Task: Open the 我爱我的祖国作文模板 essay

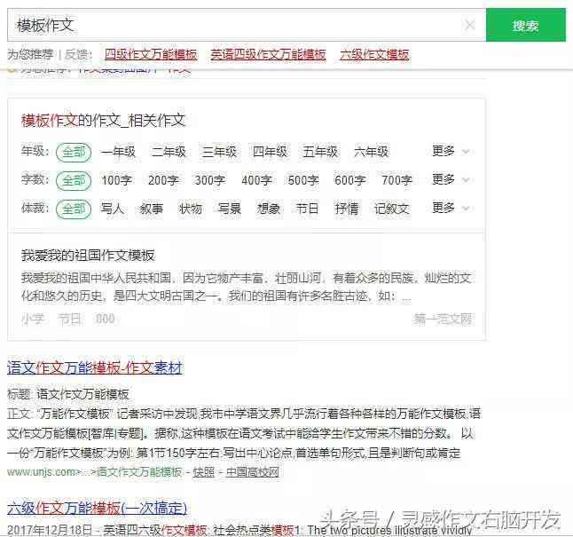Action: (x=88, y=256)
